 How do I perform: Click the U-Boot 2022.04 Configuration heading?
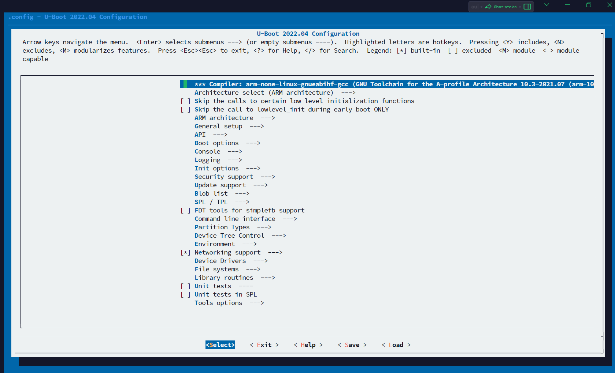click(x=308, y=34)
